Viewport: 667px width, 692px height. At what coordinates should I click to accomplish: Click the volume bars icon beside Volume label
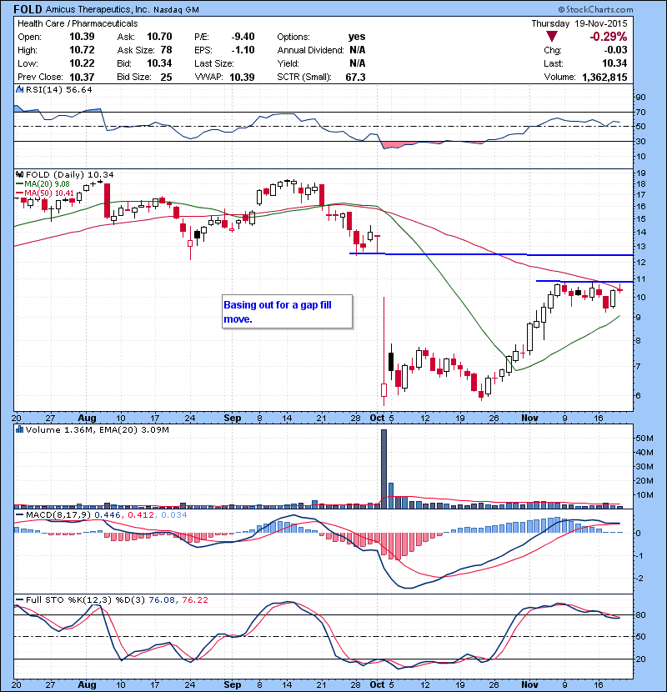coord(19,429)
